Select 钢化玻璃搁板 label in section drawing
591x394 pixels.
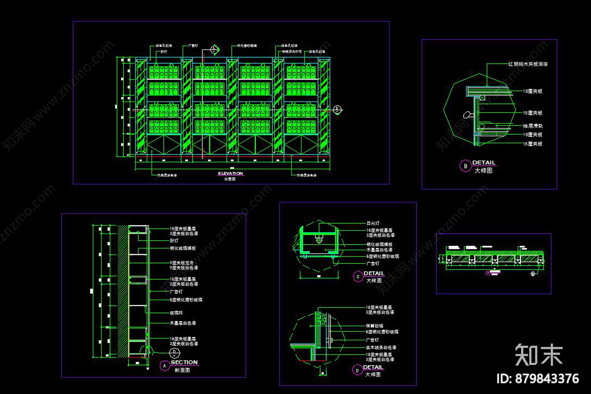tap(183, 248)
